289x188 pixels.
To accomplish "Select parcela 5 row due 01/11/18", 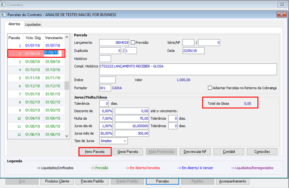I will [x=36, y=78].
